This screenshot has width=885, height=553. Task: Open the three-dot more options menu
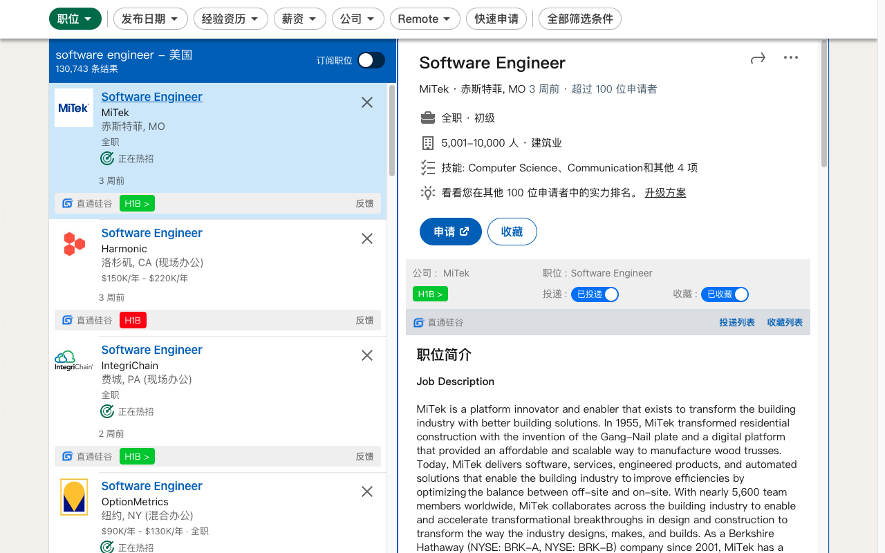click(x=791, y=57)
